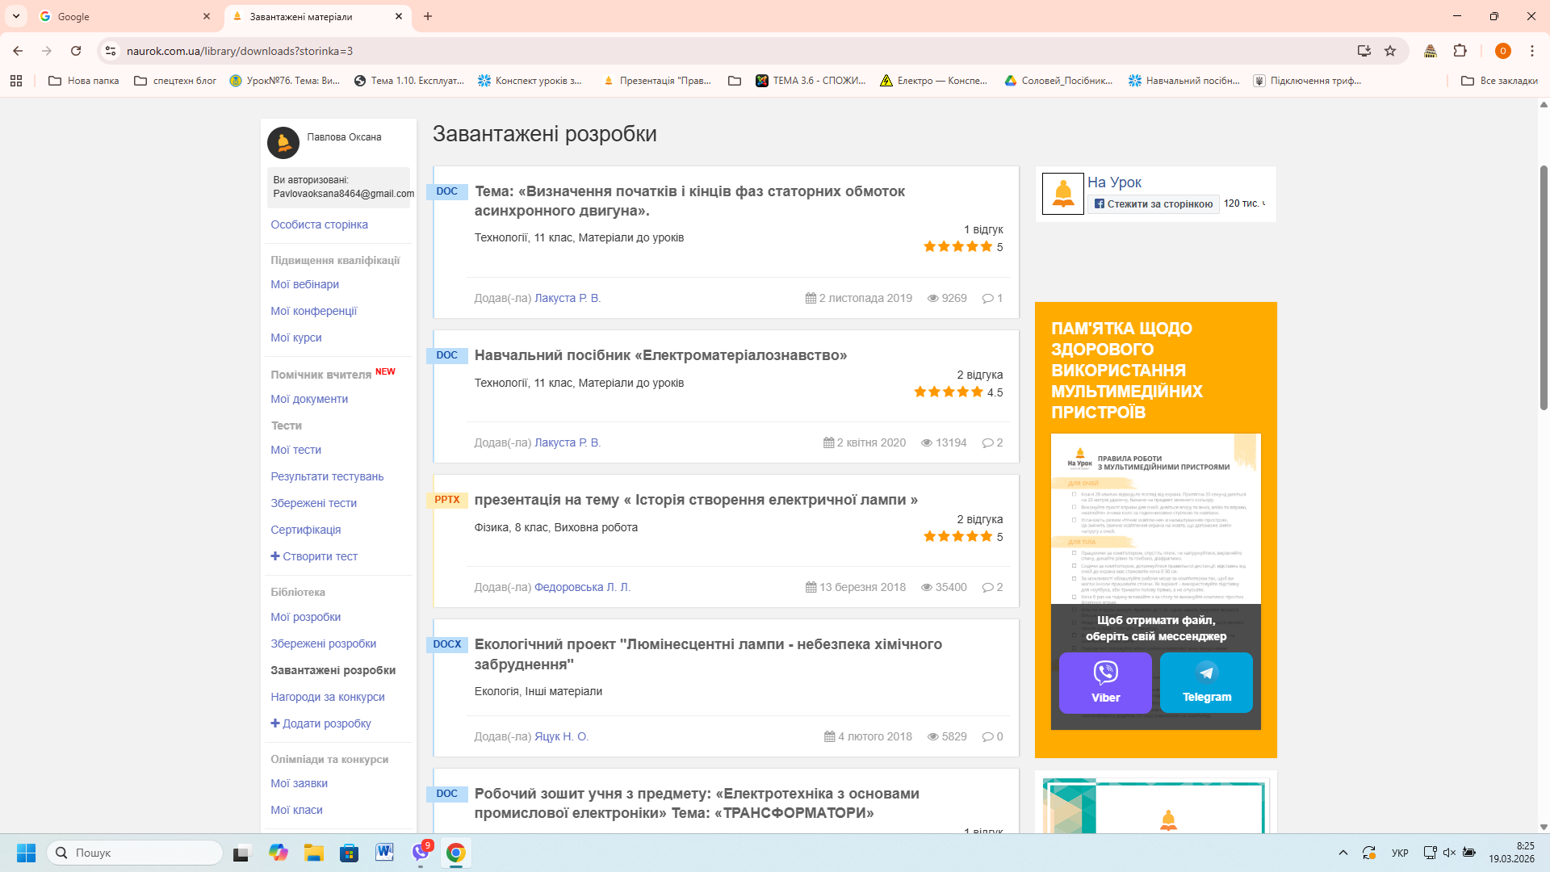Image resolution: width=1550 pixels, height=872 pixels.
Task: Open Мої документи in sidebar
Action: [309, 399]
